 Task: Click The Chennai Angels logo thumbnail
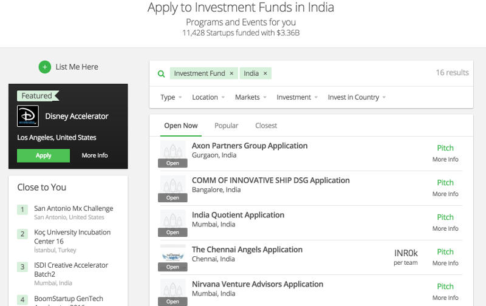tap(173, 254)
